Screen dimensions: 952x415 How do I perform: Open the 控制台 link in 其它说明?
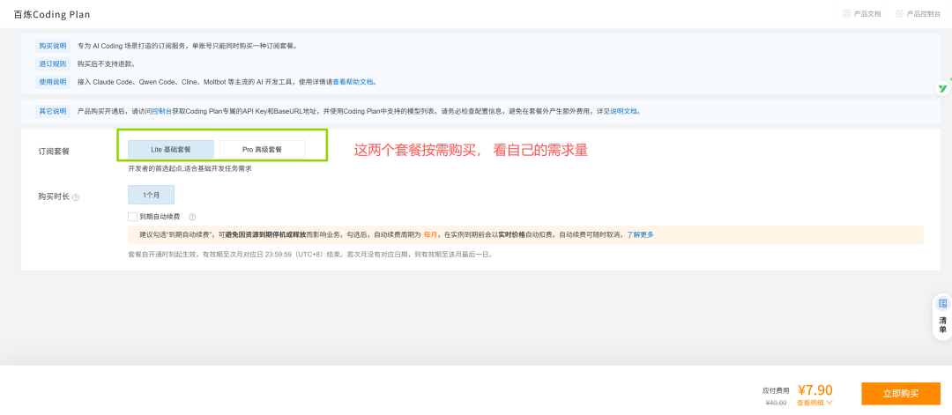[161, 112]
